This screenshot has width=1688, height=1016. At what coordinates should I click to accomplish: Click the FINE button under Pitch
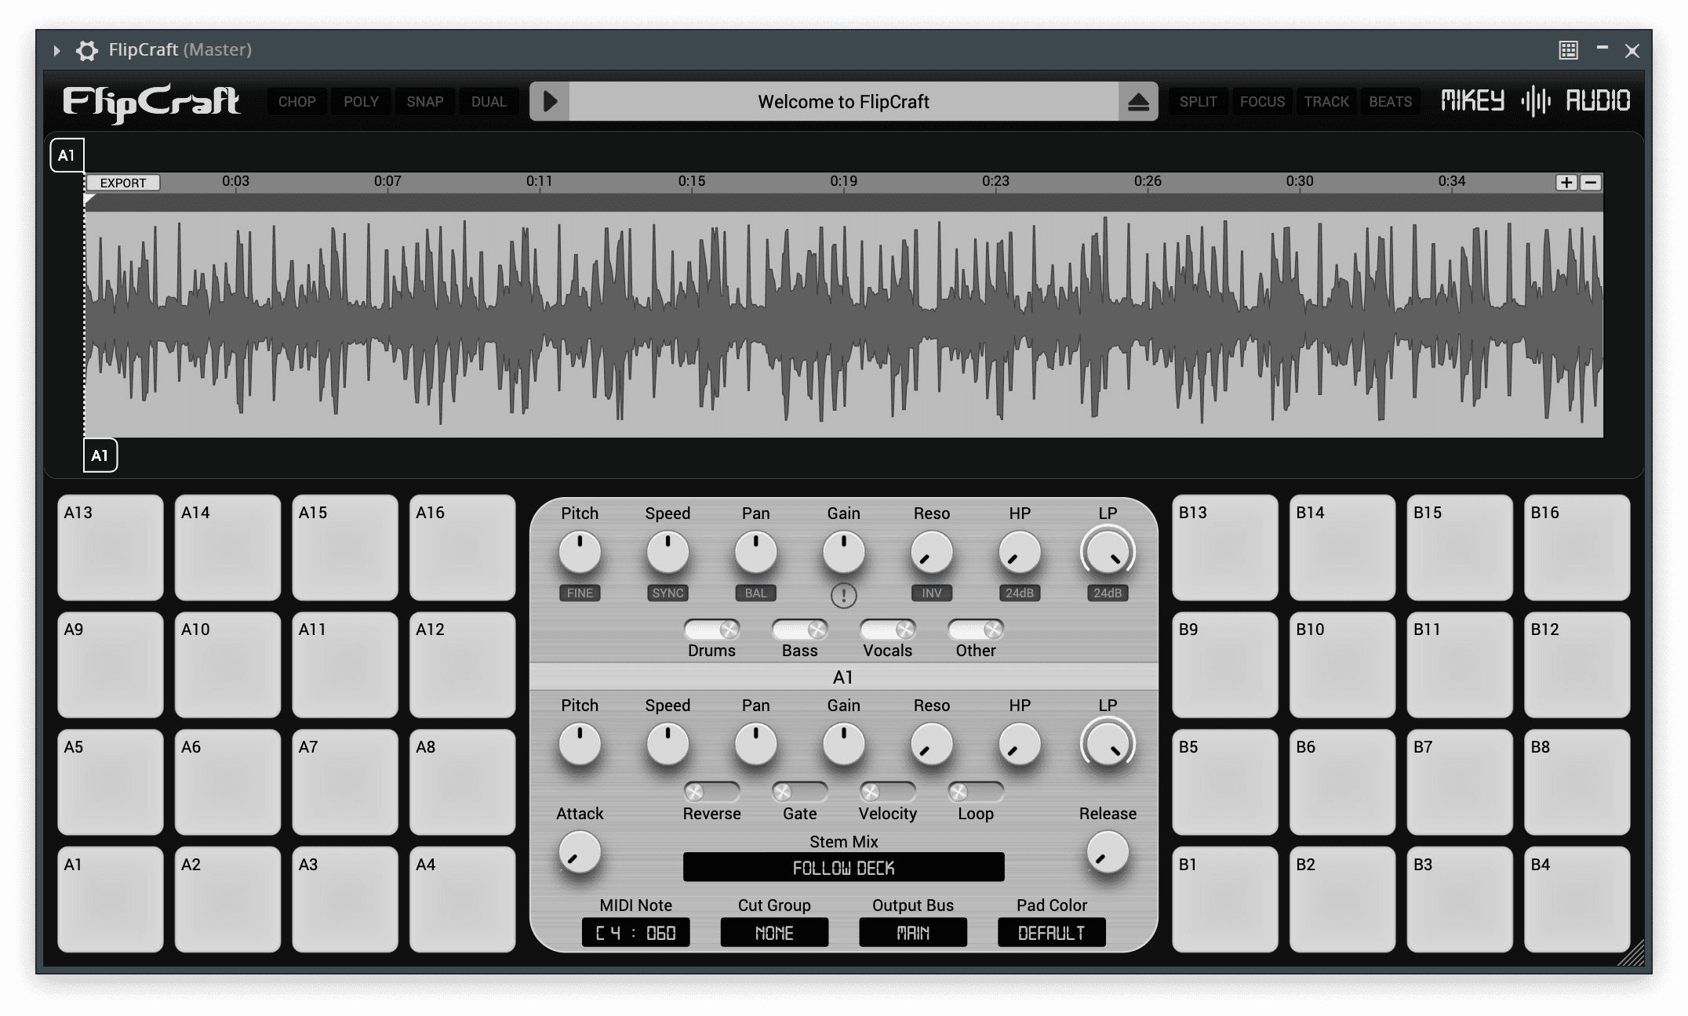pyautogui.click(x=580, y=593)
